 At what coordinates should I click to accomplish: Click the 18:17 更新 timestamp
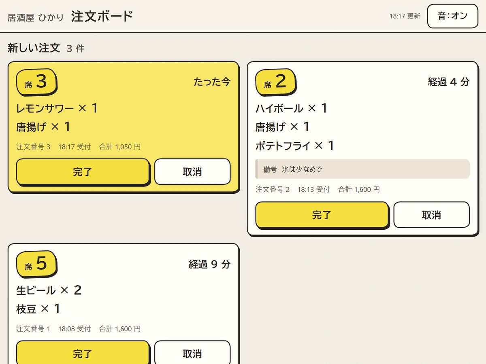(405, 16)
